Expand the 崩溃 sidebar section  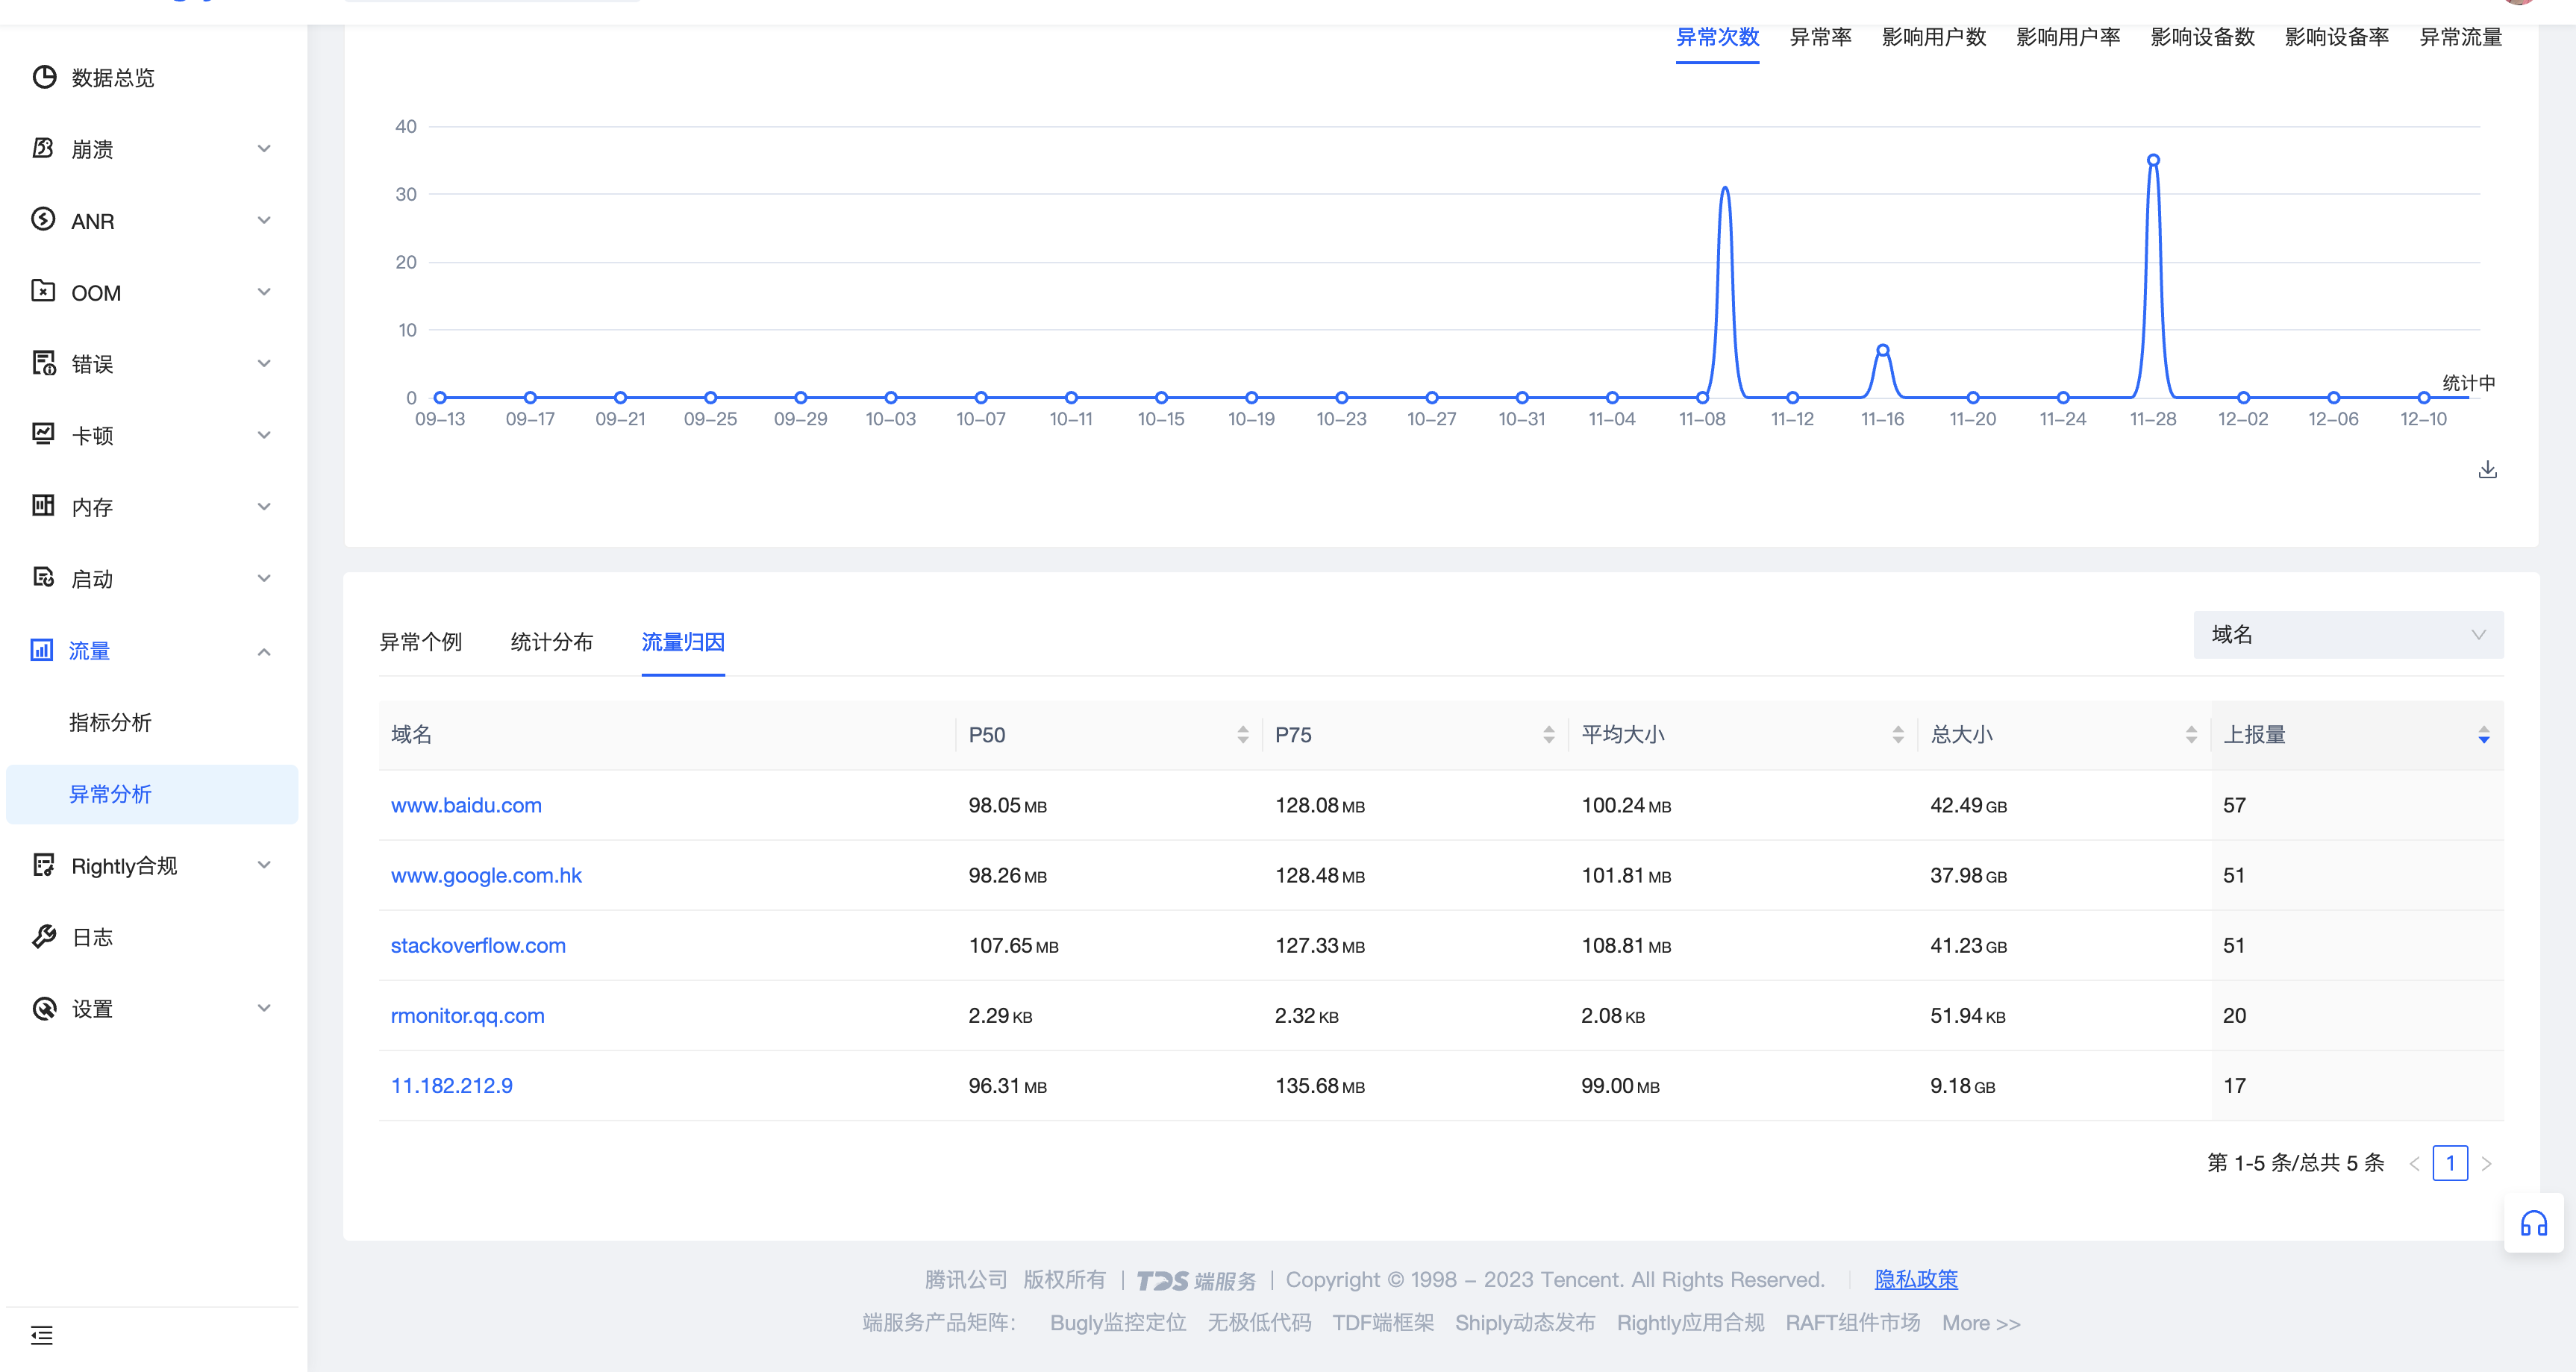(x=264, y=149)
